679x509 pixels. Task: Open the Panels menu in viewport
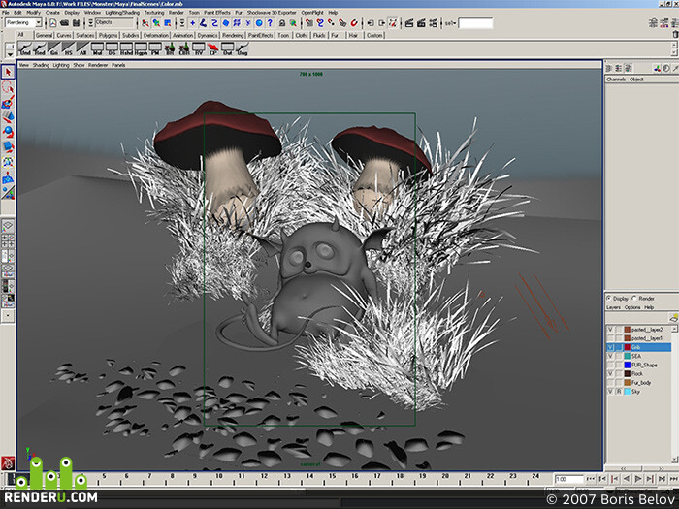click(118, 65)
